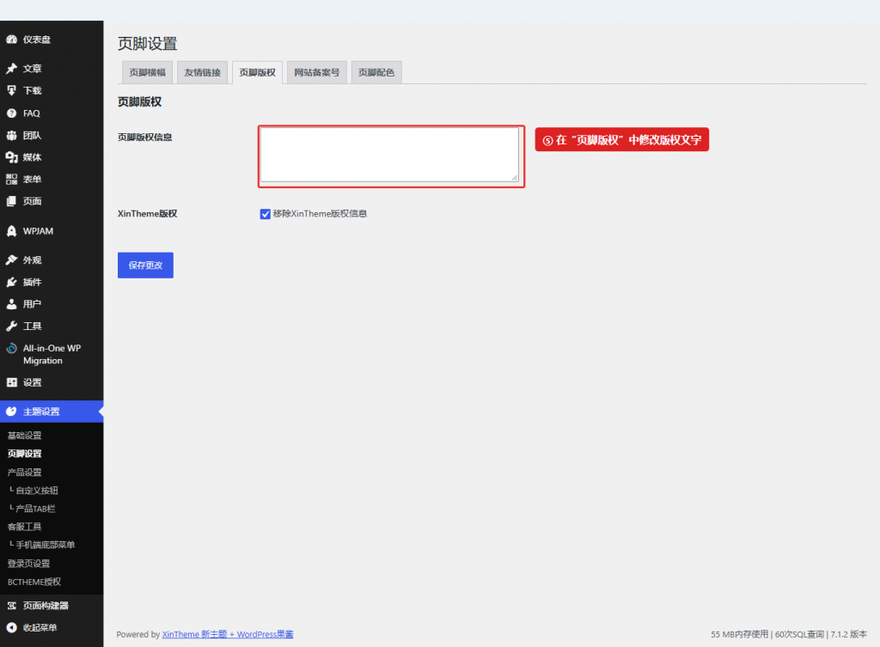This screenshot has height=647, width=880.
Task: Open the FAQ menu label
Action: point(32,113)
